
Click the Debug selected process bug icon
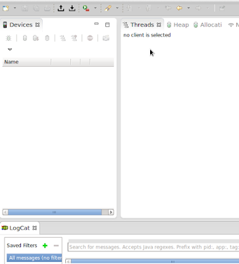9,38
